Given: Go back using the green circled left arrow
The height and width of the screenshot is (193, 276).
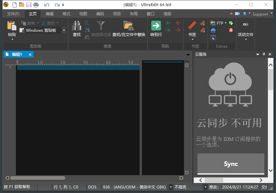Looking at the screenshot, I should pos(168,23).
